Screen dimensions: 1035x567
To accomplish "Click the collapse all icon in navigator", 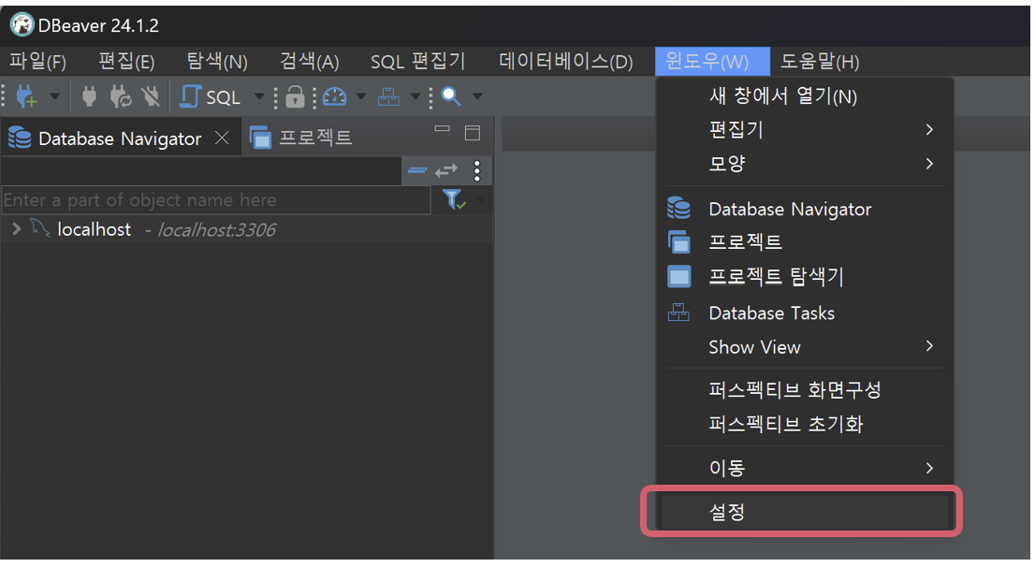I will (x=417, y=171).
